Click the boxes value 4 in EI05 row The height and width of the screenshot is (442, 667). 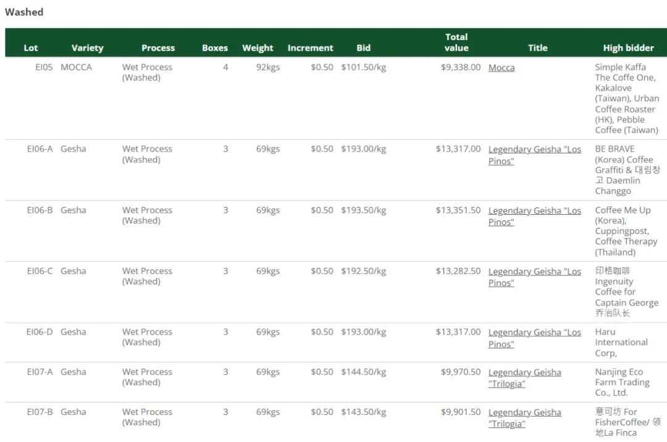[x=225, y=67]
